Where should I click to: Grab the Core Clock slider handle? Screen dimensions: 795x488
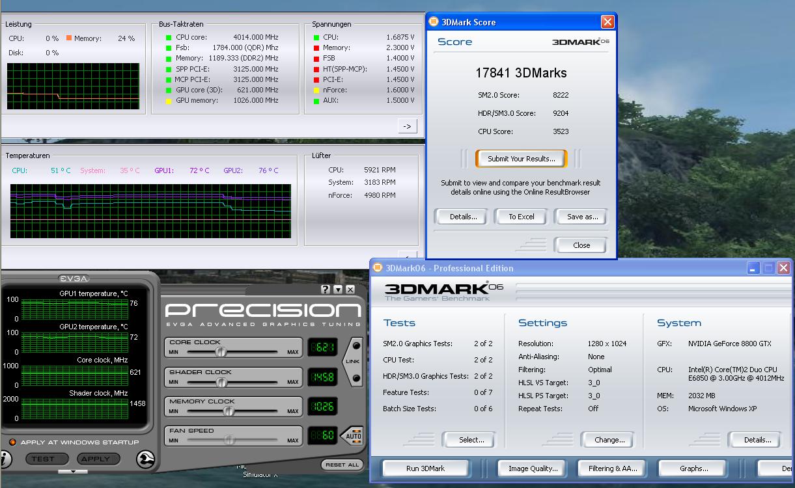tap(221, 352)
